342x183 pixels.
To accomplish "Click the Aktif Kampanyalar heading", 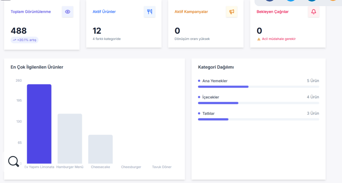I will pyautogui.click(x=191, y=12).
